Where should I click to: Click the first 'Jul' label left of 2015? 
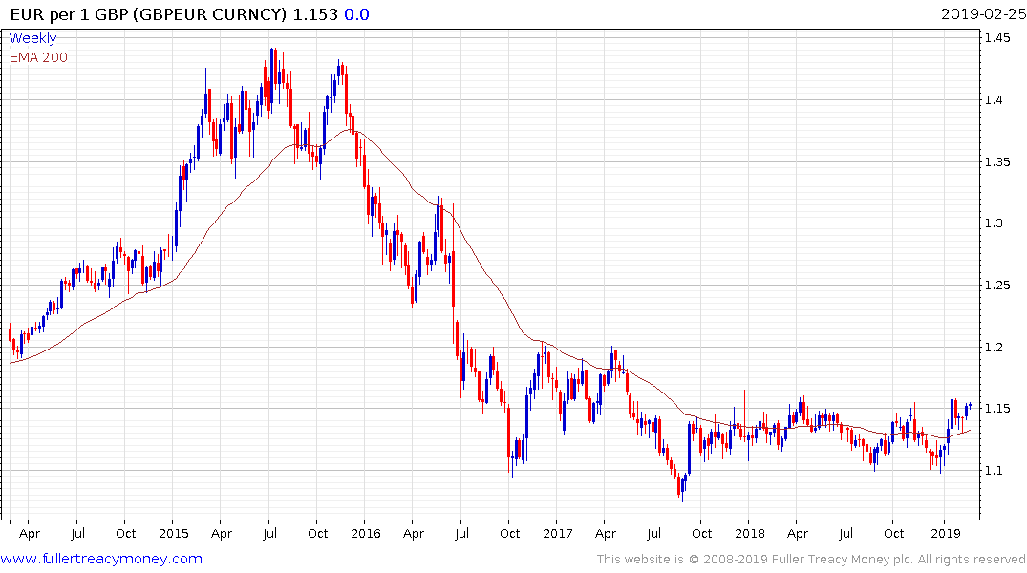pos(78,534)
